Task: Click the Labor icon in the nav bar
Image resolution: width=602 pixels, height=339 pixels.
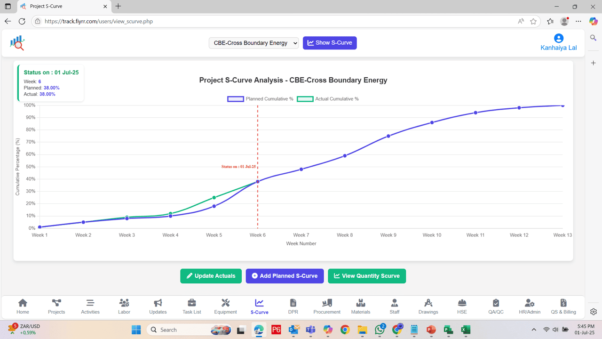Action: click(x=124, y=306)
